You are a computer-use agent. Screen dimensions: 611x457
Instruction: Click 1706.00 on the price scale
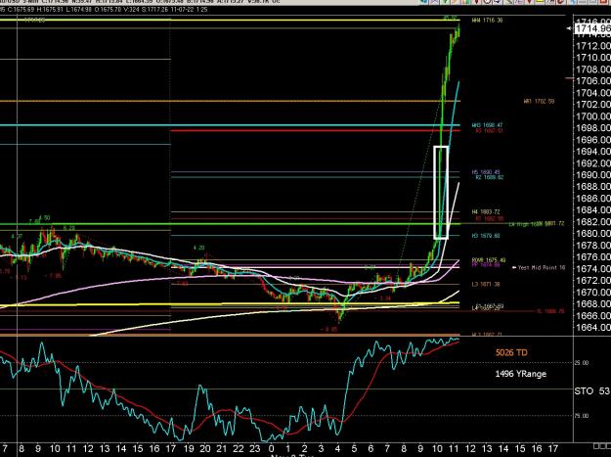593,80
